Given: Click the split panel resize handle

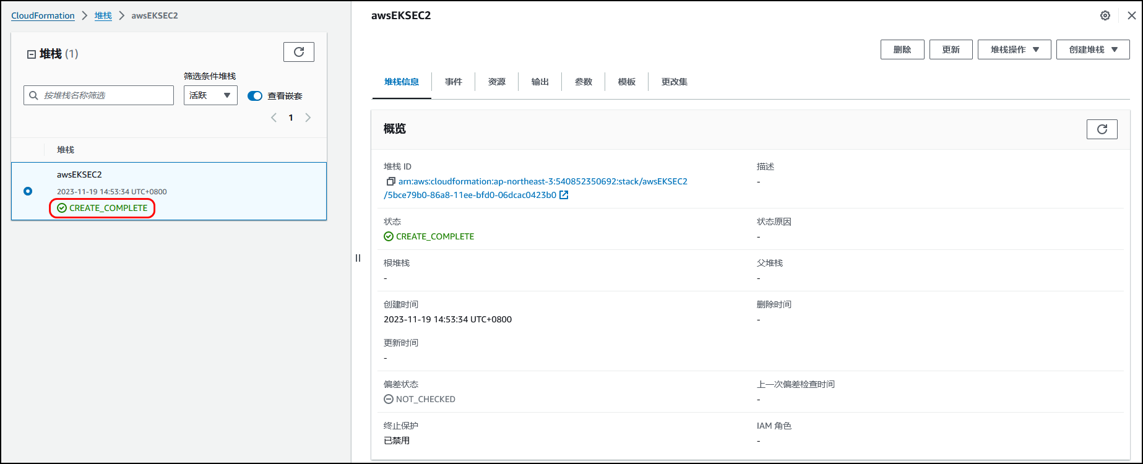Looking at the screenshot, I should point(358,258).
